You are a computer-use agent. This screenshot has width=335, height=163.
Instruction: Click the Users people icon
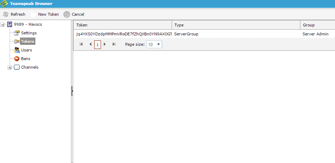pos(17,50)
